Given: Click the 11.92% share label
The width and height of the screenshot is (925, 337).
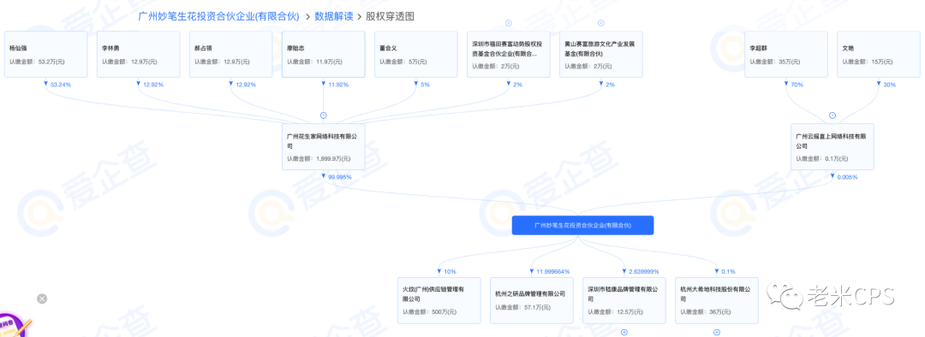Looking at the screenshot, I should pyautogui.click(x=338, y=85).
